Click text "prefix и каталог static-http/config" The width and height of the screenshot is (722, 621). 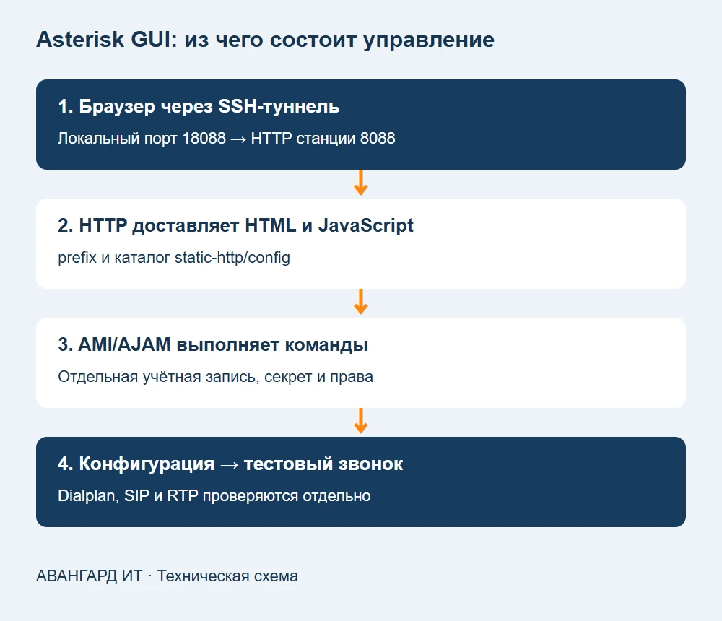tap(174, 258)
